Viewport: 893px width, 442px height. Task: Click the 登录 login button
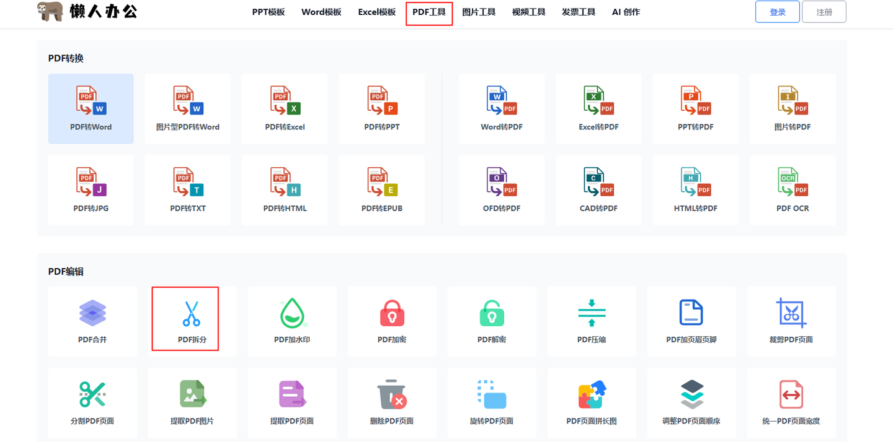778,12
